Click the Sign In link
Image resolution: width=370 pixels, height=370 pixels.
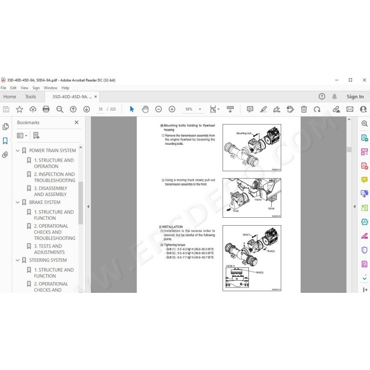[355, 97]
